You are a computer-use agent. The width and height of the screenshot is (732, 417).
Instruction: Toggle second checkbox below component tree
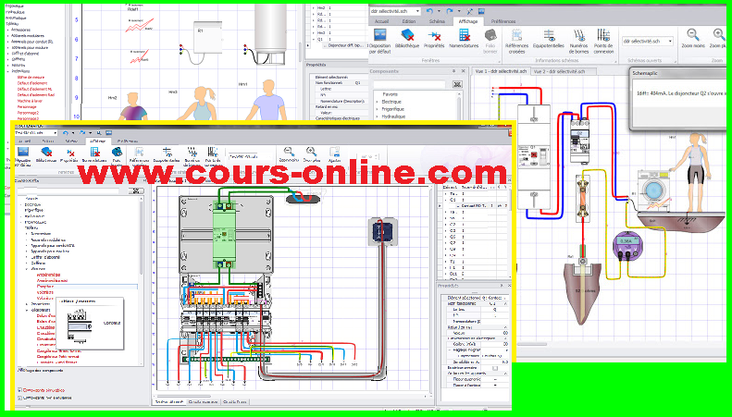19,398
